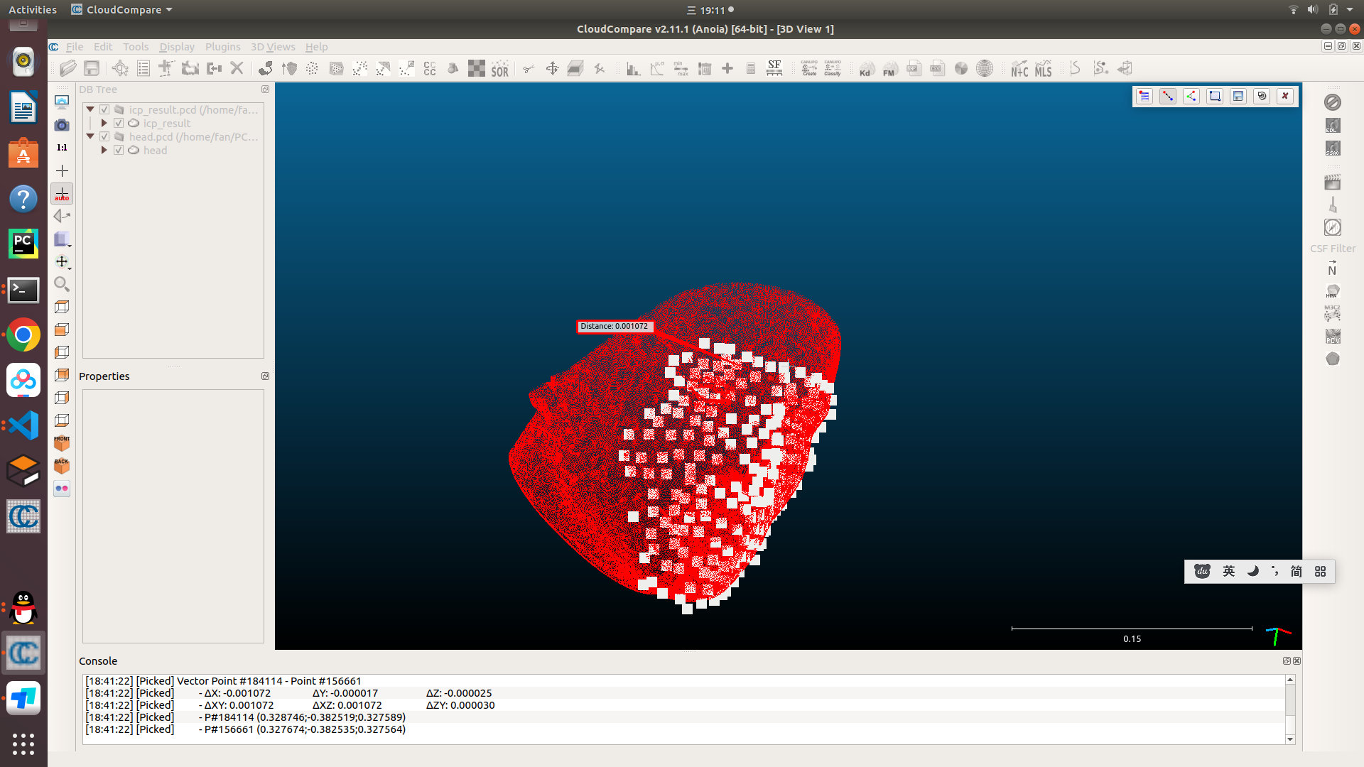Select point-to-point distance picking mode
1364x767 pixels.
pyautogui.click(x=1168, y=96)
